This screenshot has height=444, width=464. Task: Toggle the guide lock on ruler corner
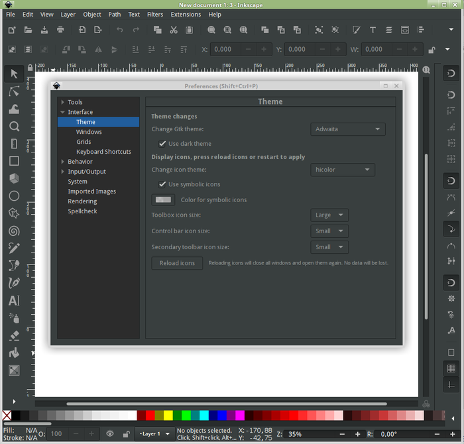30,68
